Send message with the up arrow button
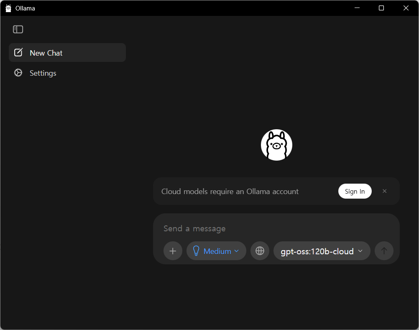The height and width of the screenshot is (330, 419). pos(384,251)
